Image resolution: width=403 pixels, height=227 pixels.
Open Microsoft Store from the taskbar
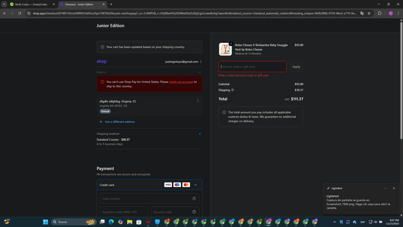tap(139, 222)
